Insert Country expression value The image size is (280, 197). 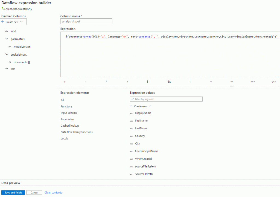click(140, 136)
